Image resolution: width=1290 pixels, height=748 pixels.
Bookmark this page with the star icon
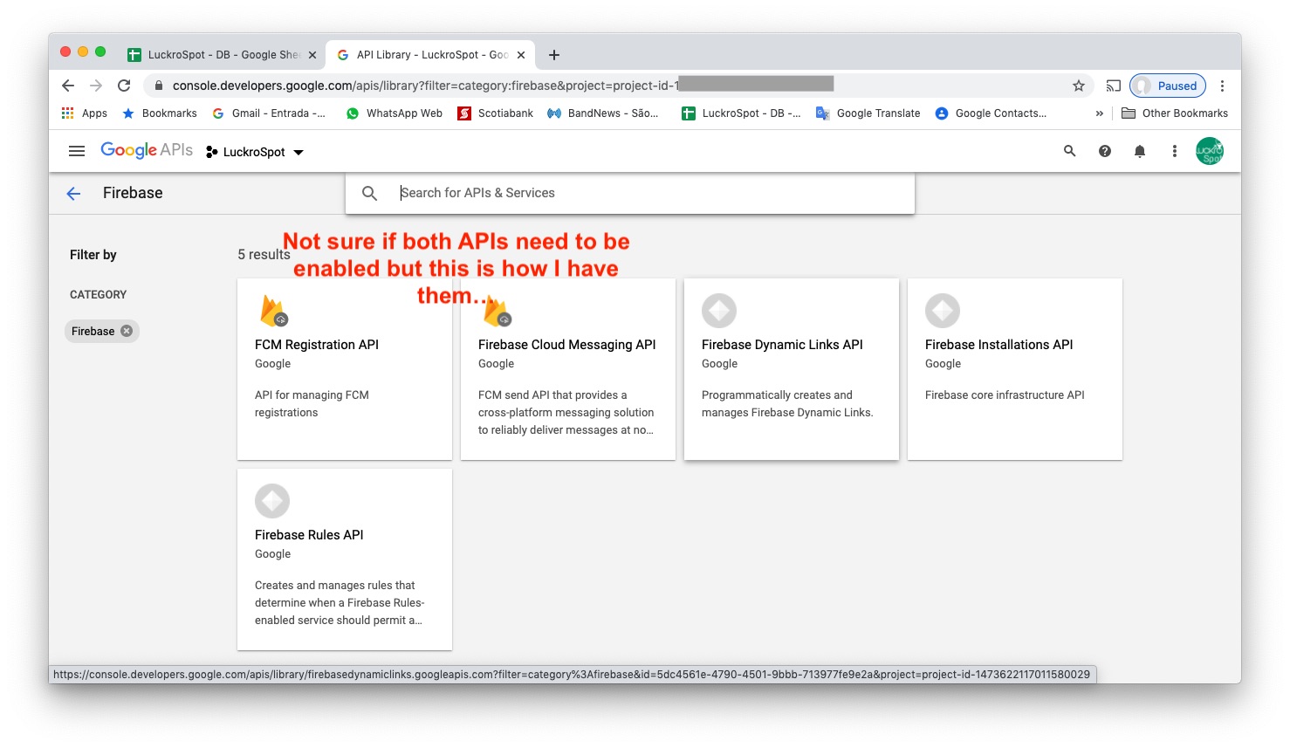(1079, 86)
